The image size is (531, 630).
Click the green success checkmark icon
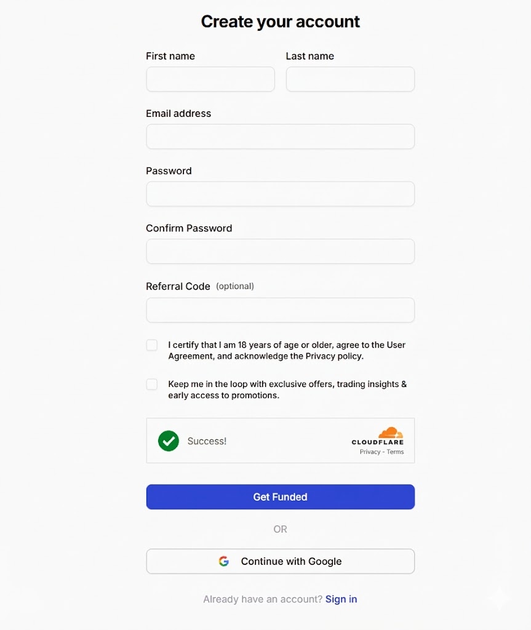[168, 441]
